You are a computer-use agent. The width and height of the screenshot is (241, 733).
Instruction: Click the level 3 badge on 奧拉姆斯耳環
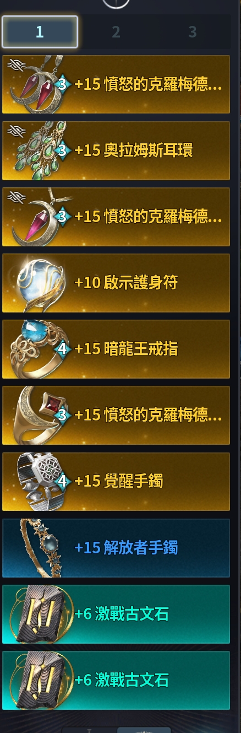point(63,150)
